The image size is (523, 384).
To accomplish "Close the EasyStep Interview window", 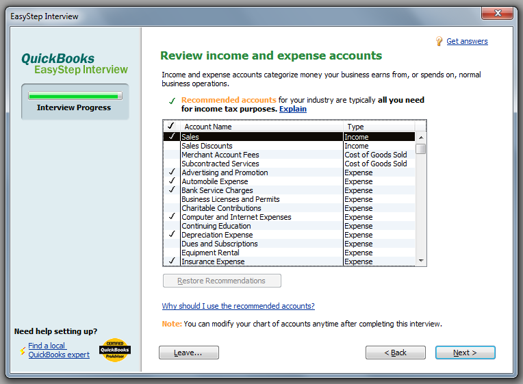I will coord(497,13).
